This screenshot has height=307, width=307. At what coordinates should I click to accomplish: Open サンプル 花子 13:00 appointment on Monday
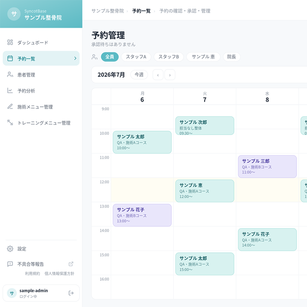pos(142,215)
